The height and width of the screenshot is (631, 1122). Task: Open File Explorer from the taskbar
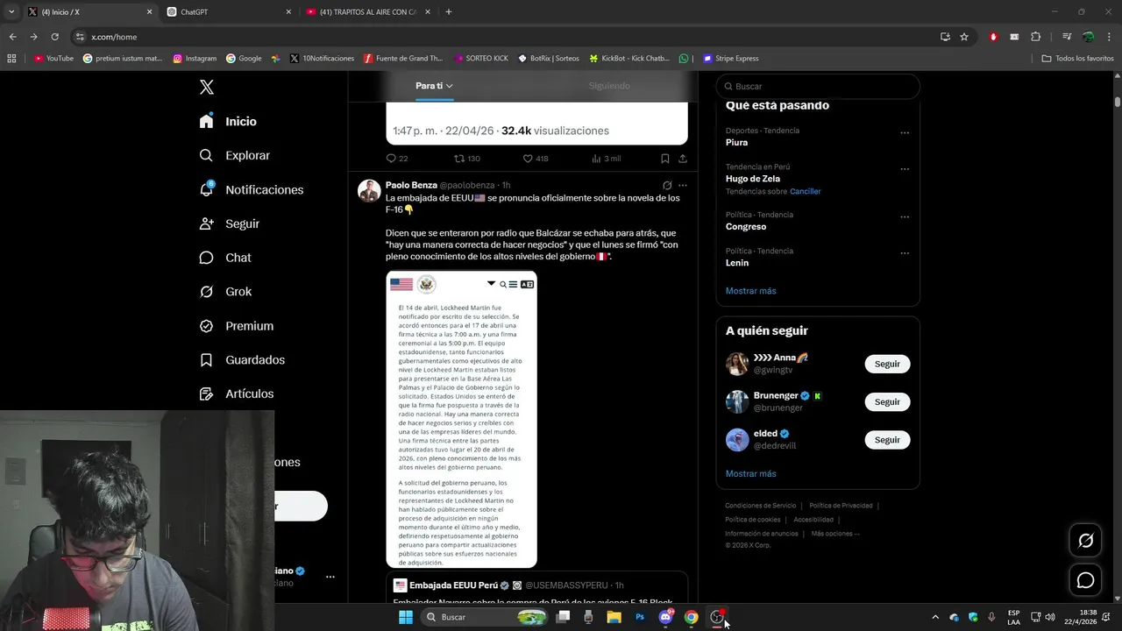614,617
